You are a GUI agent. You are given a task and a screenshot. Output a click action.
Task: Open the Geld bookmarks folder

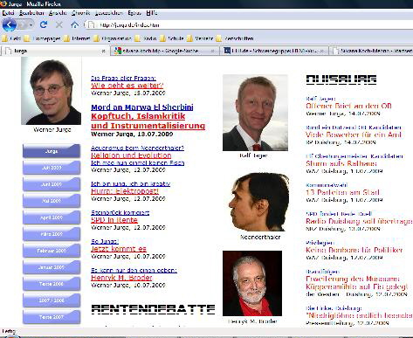[11, 38]
